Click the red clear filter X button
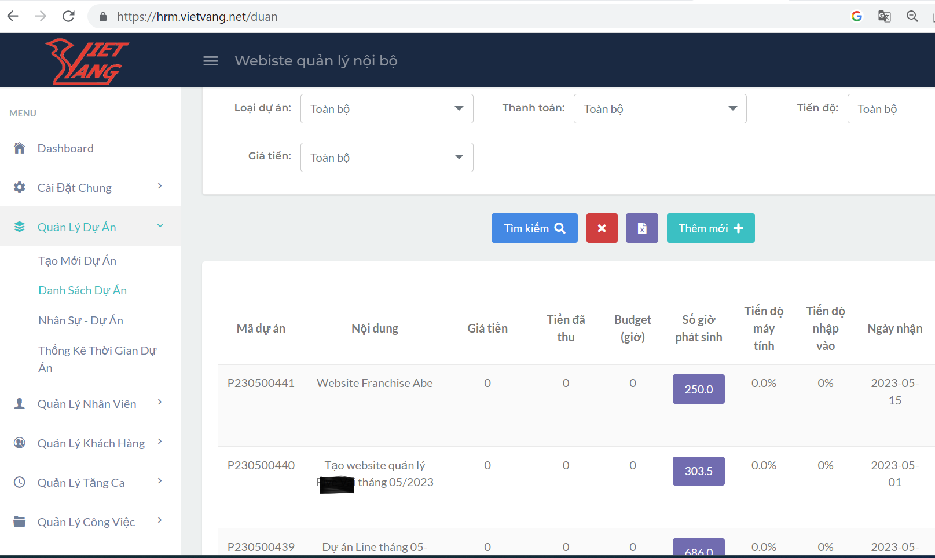Screen dimensions: 935x558 pyautogui.click(x=602, y=228)
